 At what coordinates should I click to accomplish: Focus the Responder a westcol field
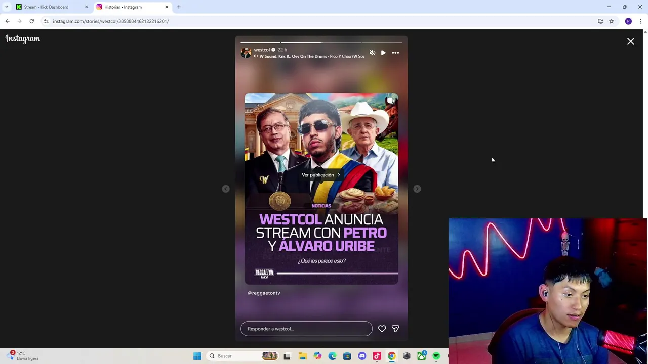(x=306, y=329)
